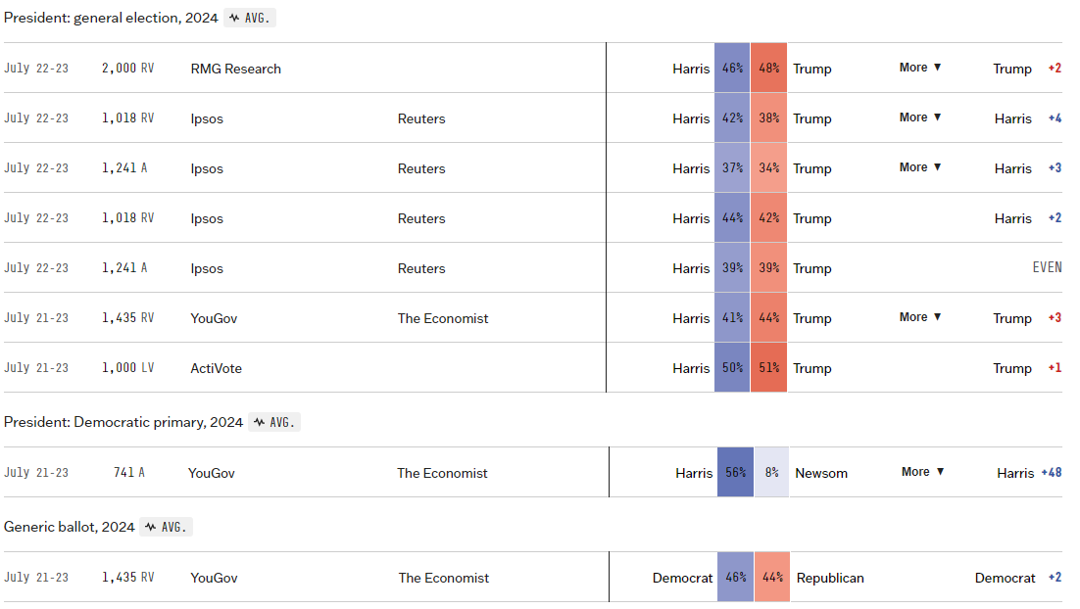Image resolution: width=1080 pixels, height=609 pixels.
Task: Click the AVG. badge beside President: general election
Action: coord(250,18)
